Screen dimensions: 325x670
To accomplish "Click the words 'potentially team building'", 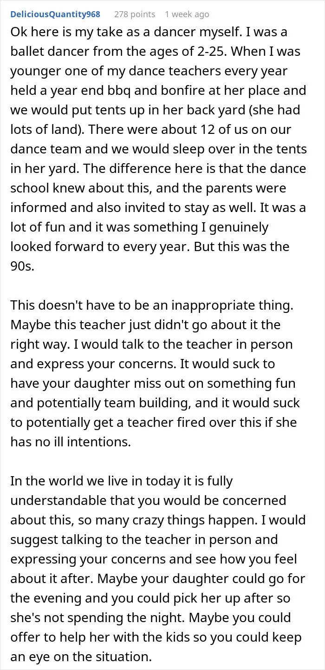I will pyautogui.click(x=109, y=403).
